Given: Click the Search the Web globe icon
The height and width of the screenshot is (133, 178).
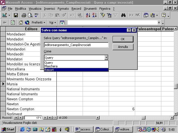Looking at the screenshot, I should 27,22.
